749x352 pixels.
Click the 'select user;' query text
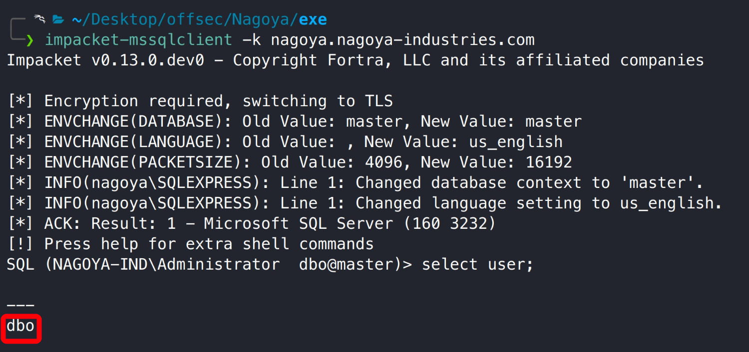pyautogui.click(x=477, y=265)
